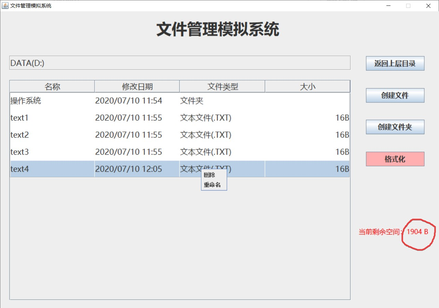Select the text3 file name
The width and height of the screenshot is (439, 308).
click(x=20, y=152)
